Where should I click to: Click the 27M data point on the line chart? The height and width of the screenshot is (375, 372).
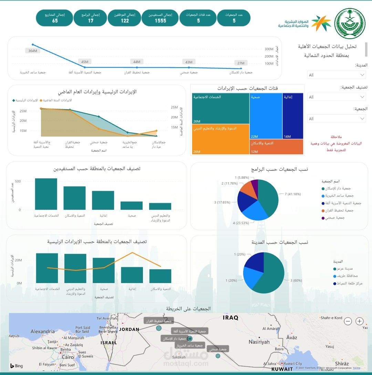[x=241, y=69]
